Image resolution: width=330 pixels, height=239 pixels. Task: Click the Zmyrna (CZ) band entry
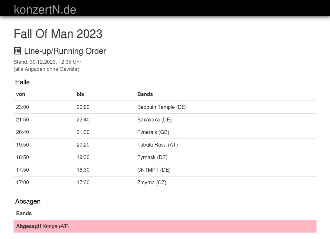[x=151, y=182]
